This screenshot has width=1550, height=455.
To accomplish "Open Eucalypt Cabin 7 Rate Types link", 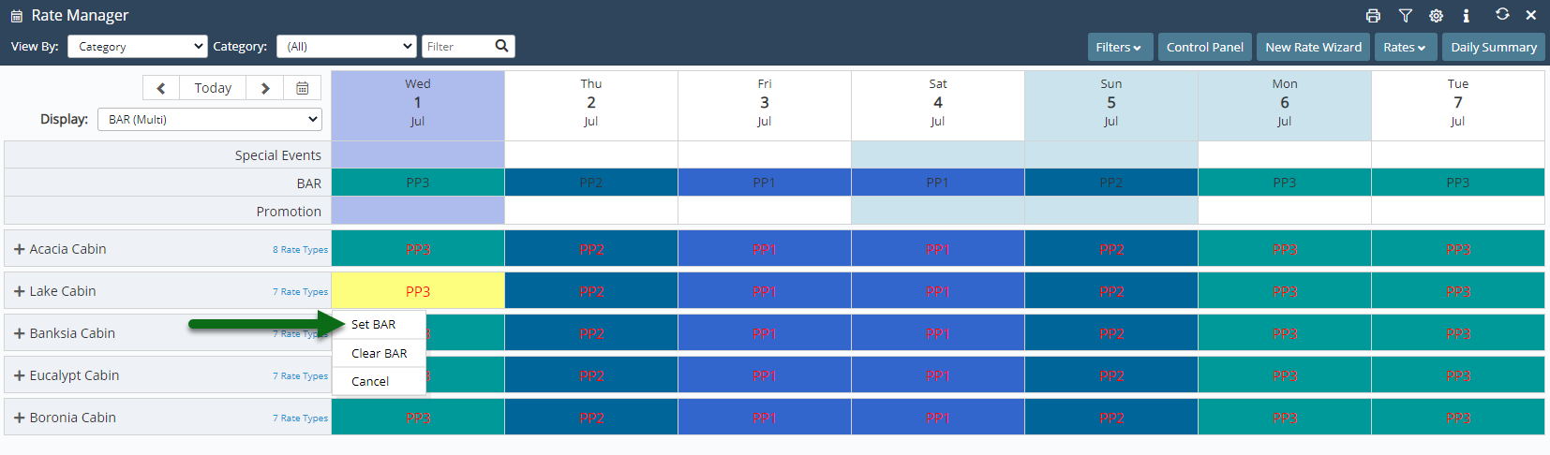I will tap(300, 376).
